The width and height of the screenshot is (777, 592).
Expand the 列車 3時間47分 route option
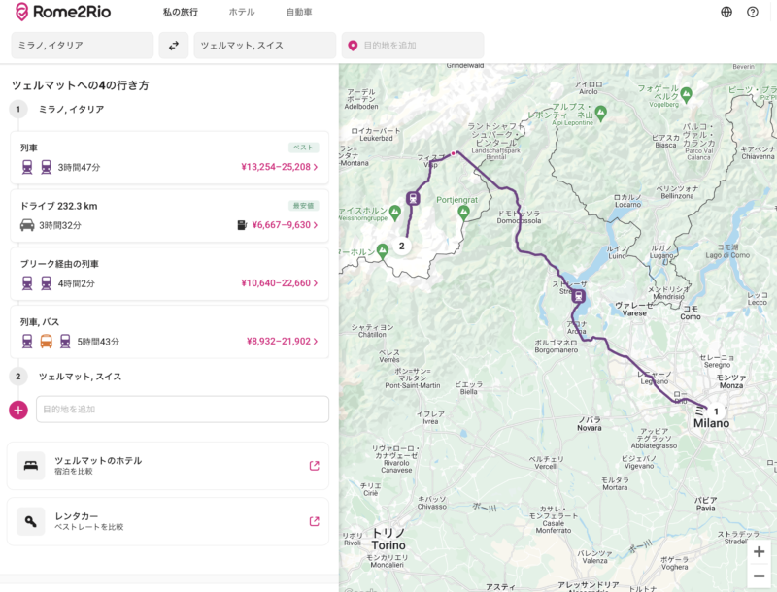(169, 157)
